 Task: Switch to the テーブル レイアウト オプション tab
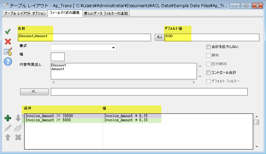coord(25,13)
